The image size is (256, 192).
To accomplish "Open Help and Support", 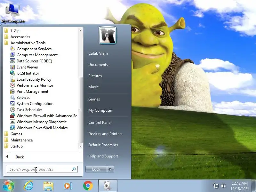I will (x=103, y=156).
